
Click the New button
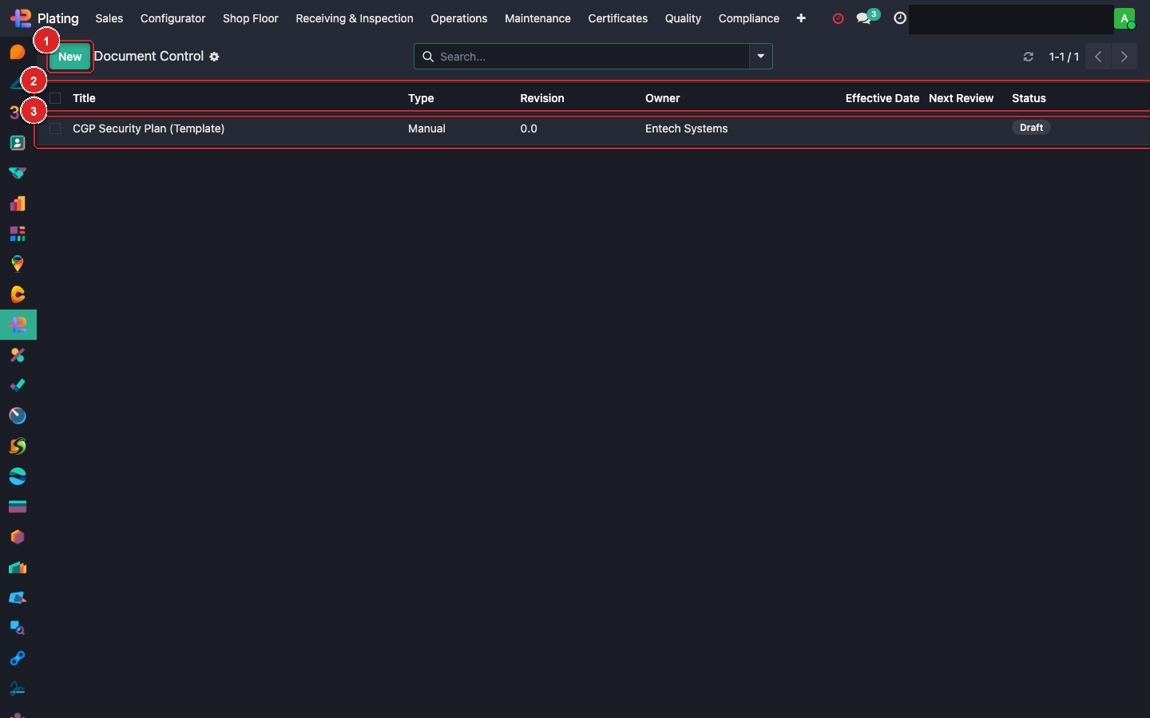pyautogui.click(x=70, y=57)
